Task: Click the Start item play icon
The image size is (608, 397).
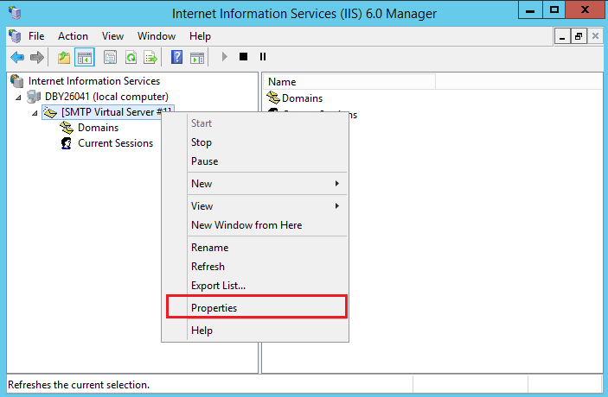Action: pyautogui.click(x=224, y=57)
